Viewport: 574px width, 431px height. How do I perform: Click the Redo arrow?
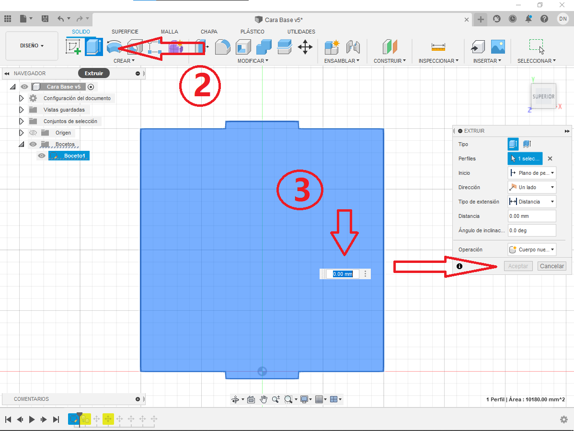[x=80, y=19]
